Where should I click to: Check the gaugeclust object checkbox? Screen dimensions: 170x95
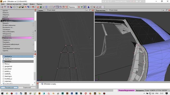3,66
